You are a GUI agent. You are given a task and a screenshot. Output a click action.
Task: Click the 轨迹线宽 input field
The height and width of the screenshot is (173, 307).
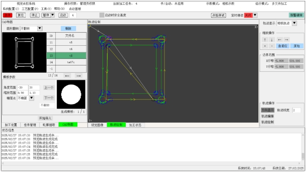coord(296,110)
